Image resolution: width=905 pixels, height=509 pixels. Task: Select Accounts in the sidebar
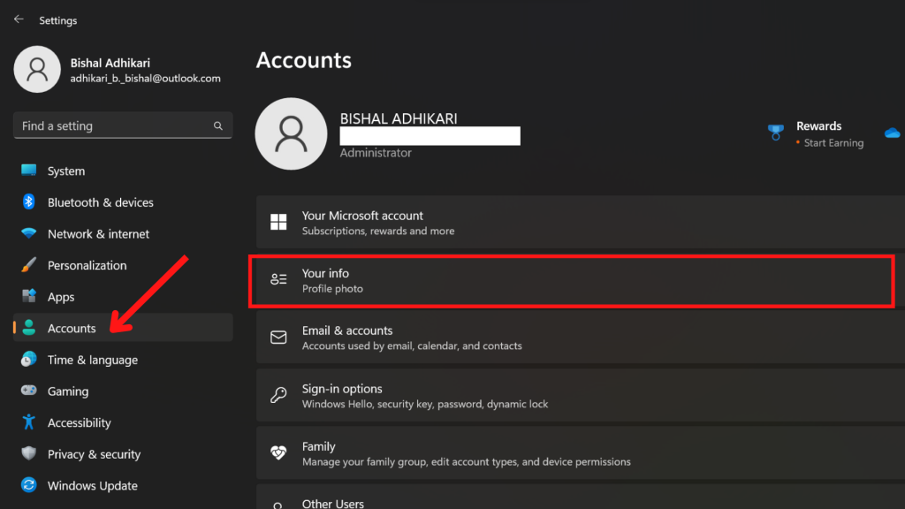coord(122,328)
